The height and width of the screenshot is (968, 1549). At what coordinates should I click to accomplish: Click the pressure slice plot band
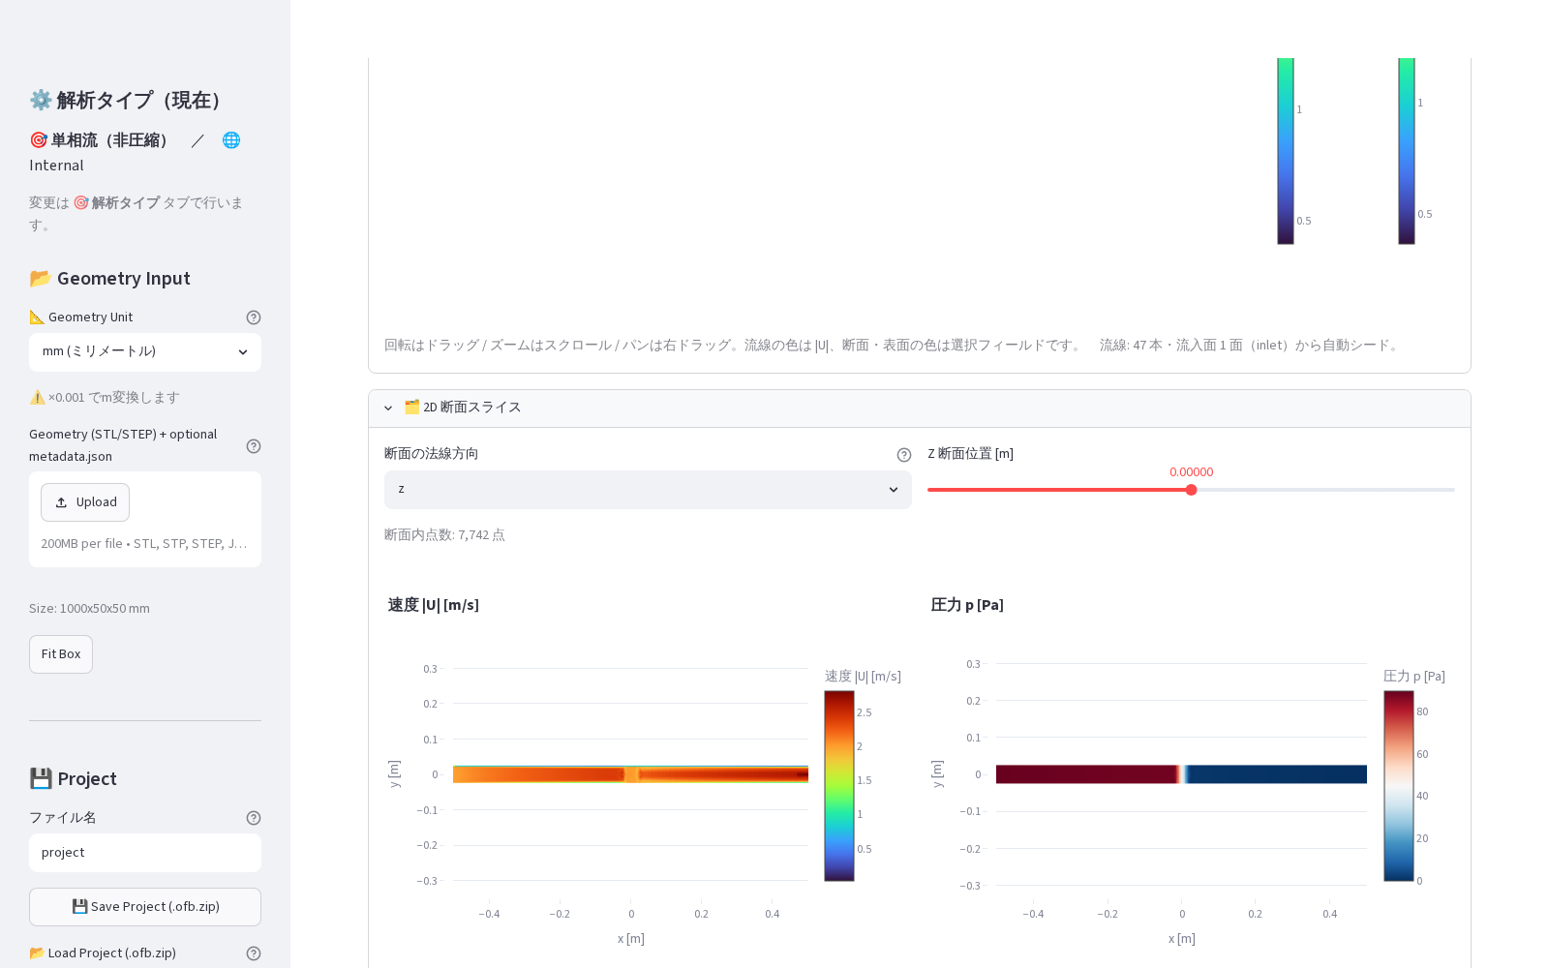1181,774
